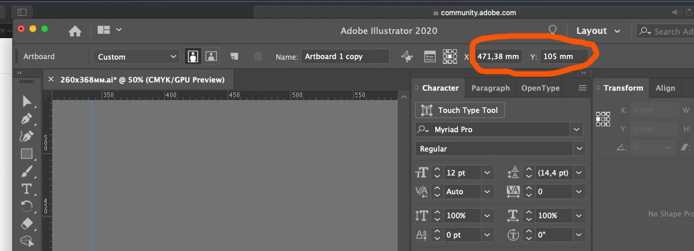Open the baseline shift 0 pt dropdown

coord(488,235)
